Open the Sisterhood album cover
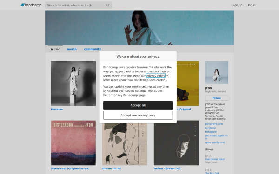 click(x=73, y=143)
